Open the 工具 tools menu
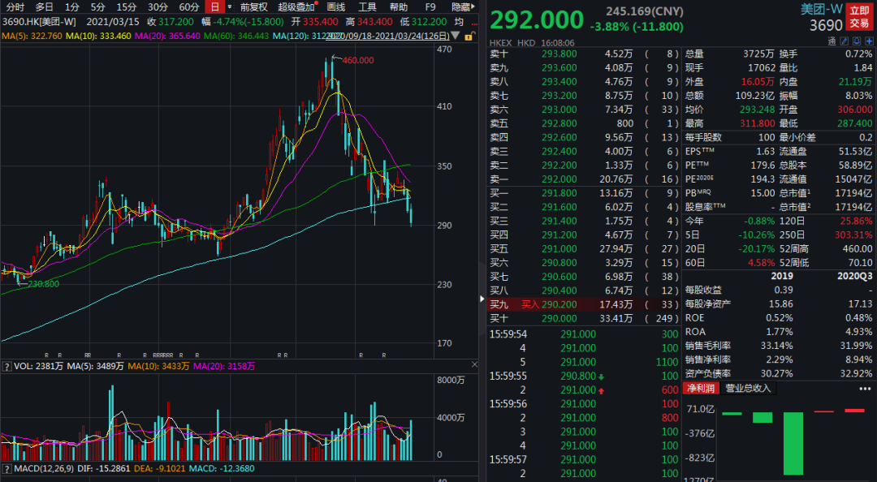Screen dimensions: 877x482 click(x=368, y=6)
